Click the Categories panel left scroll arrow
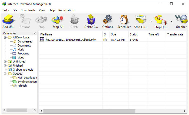 4,110
